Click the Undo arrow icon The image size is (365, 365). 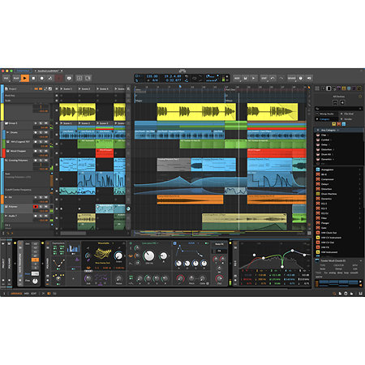pos(273,78)
